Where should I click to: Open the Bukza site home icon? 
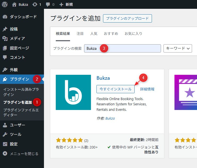point(15,5)
